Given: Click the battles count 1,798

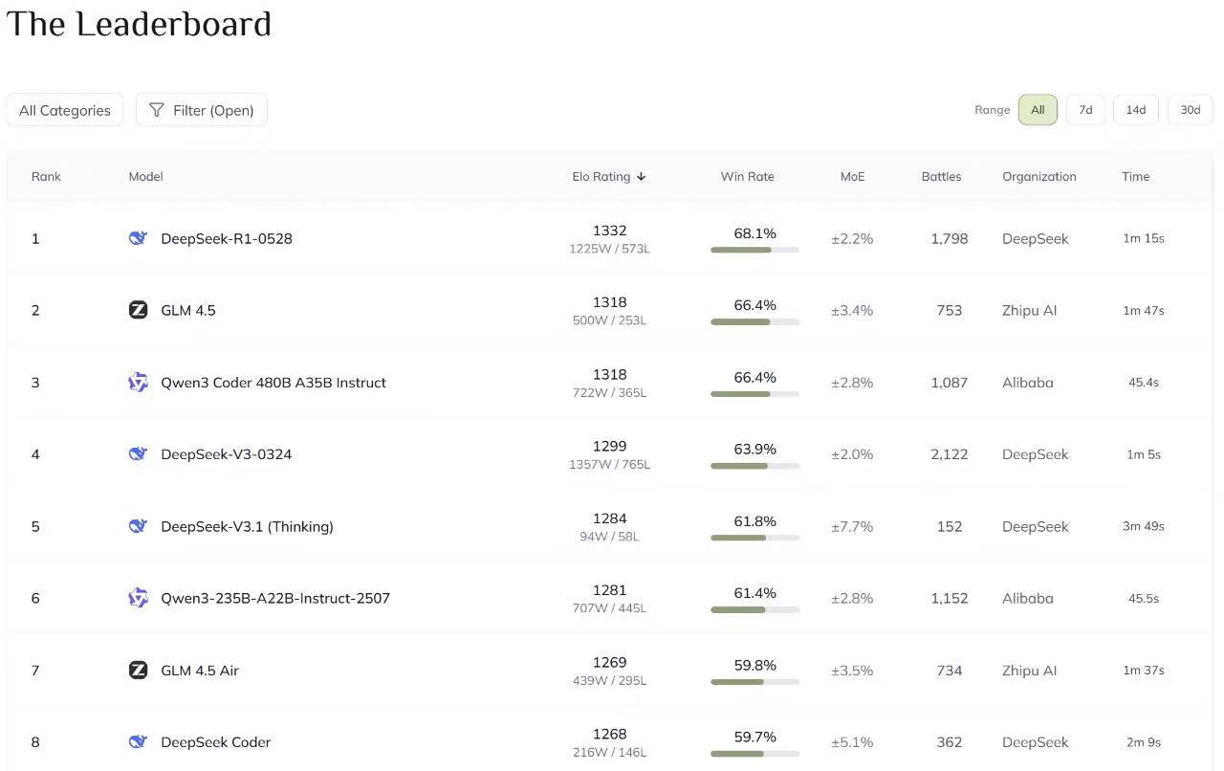Looking at the screenshot, I should pyautogui.click(x=950, y=238).
